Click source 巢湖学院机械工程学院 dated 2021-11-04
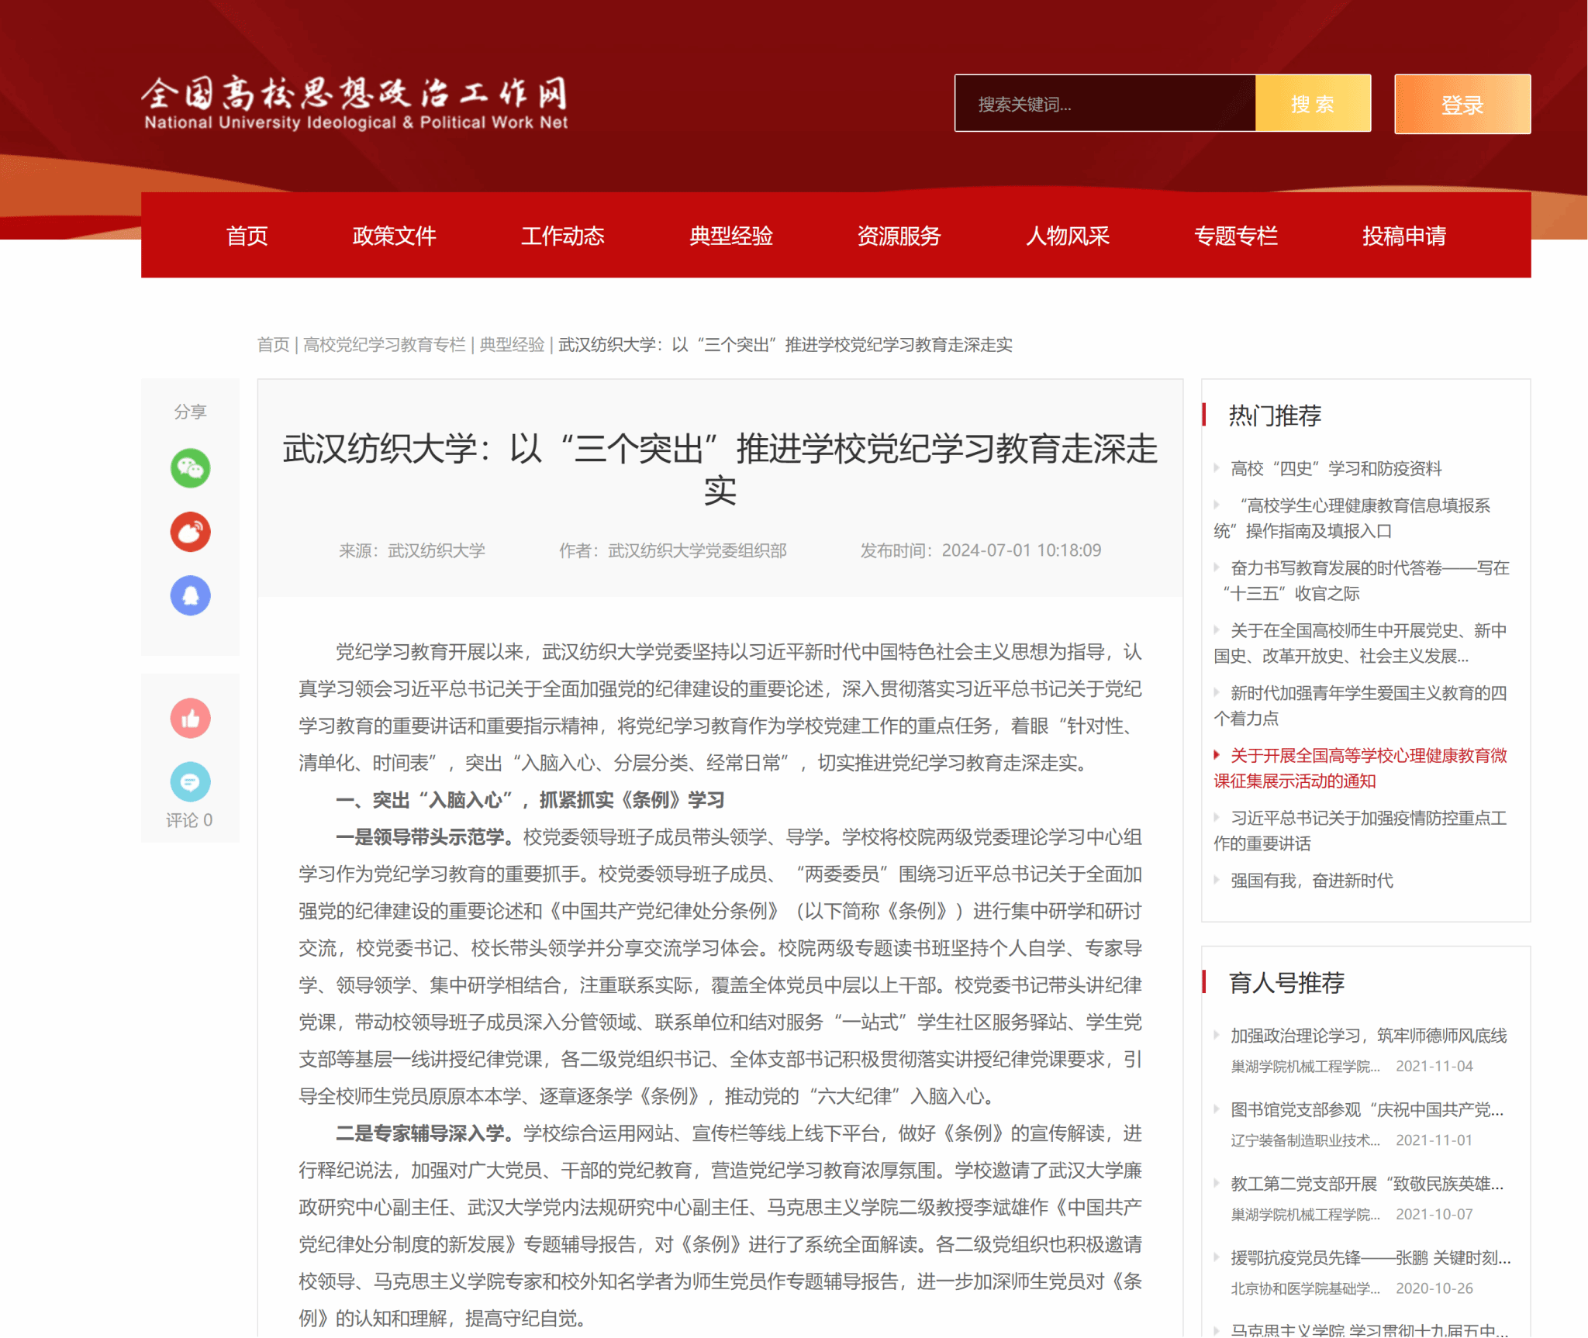This screenshot has width=1588, height=1338. pyautogui.click(x=1305, y=1067)
